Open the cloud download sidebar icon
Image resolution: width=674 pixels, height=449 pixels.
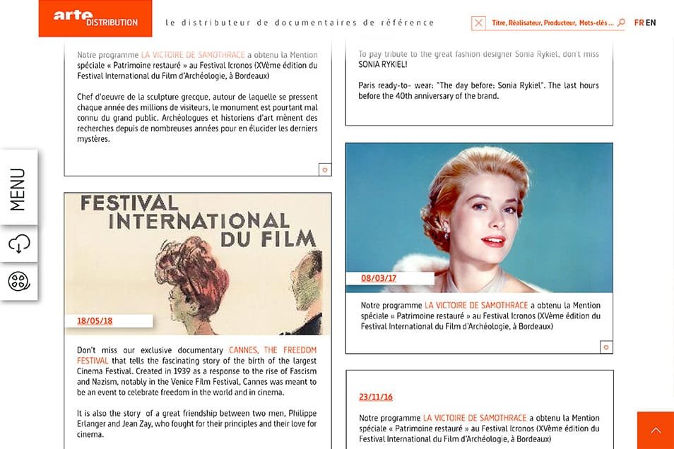coord(18,243)
